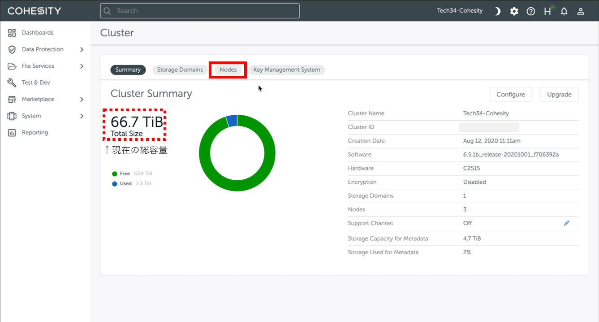Expand the Marketplace submenu chevron
599x322 pixels.
pyautogui.click(x=82, y=99)
